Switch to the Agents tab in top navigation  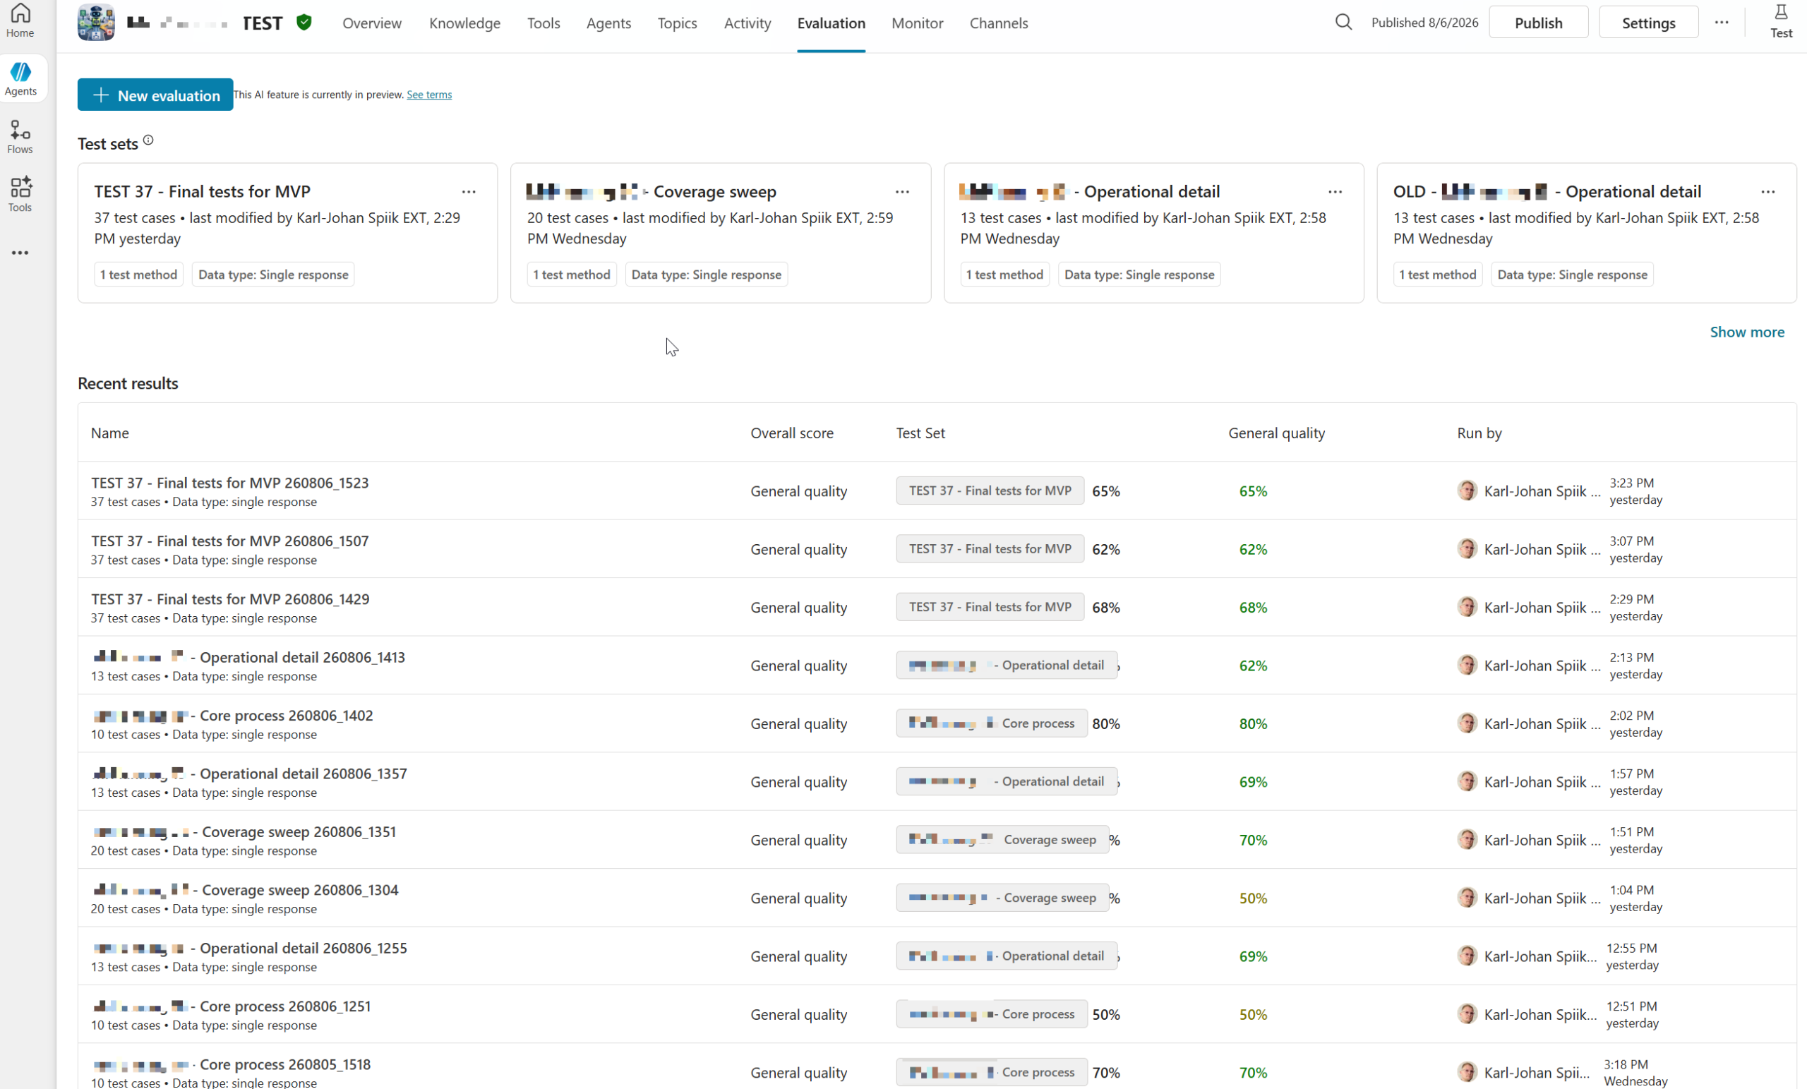608,23
